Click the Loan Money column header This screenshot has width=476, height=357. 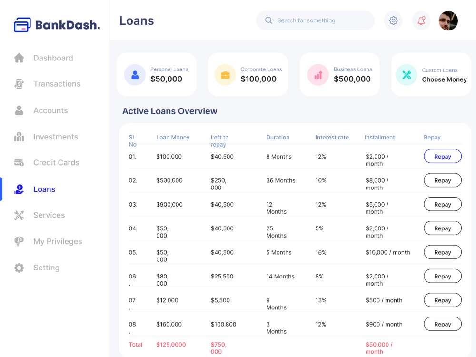click(x=173, y=137)
